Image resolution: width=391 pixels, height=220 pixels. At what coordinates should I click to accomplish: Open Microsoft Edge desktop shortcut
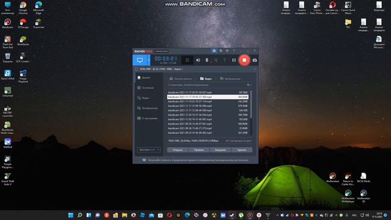38,8
